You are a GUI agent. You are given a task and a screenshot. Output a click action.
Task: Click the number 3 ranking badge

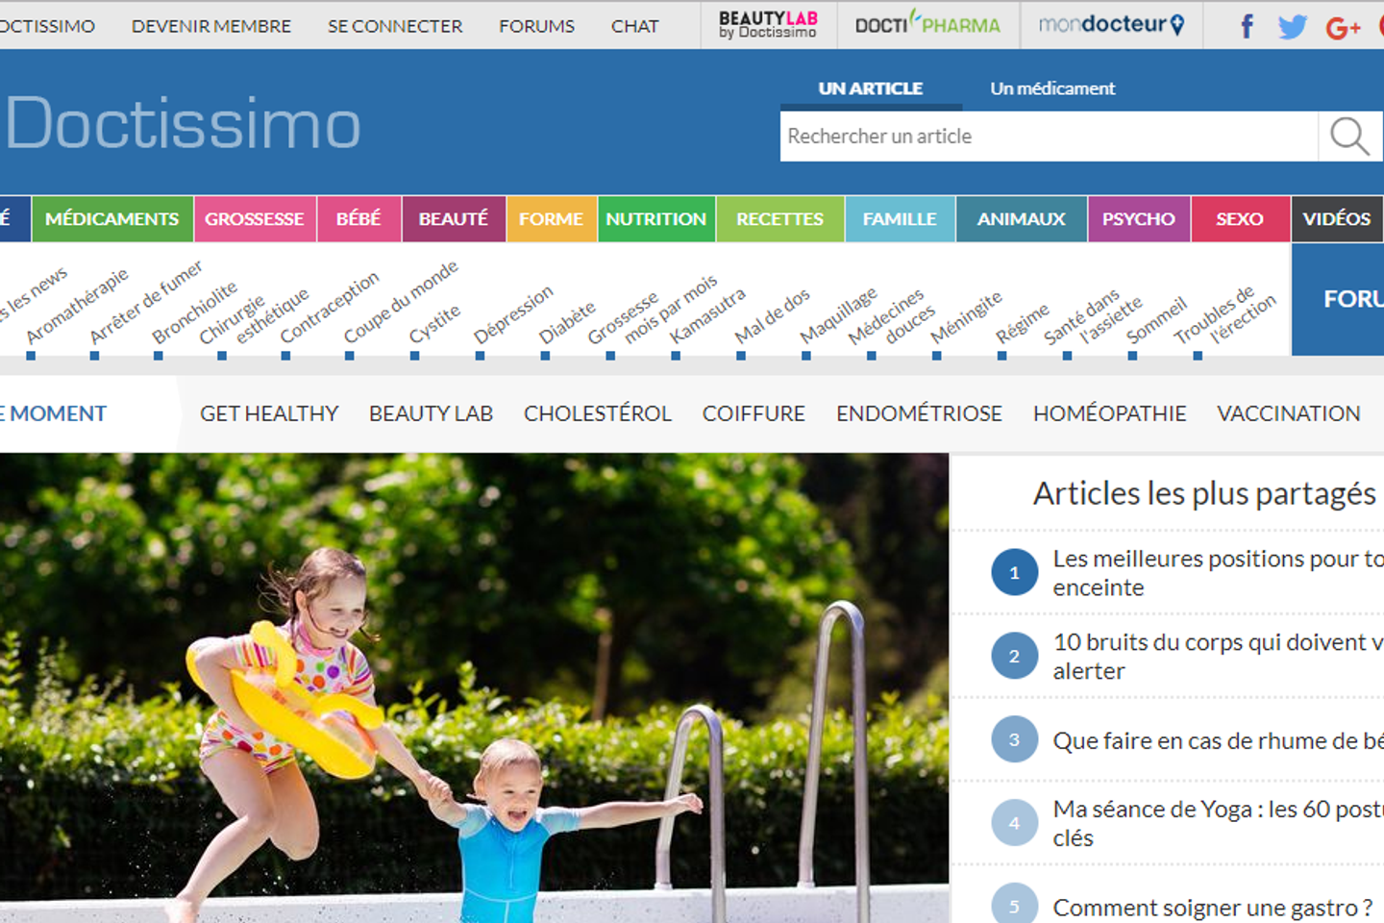[1014, 739]
